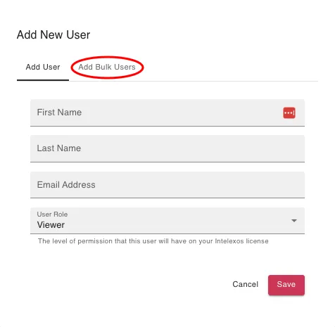The height and width of the screenshot is (327, 335).
Task: Click the small User Role label
Action: (52, 214)
